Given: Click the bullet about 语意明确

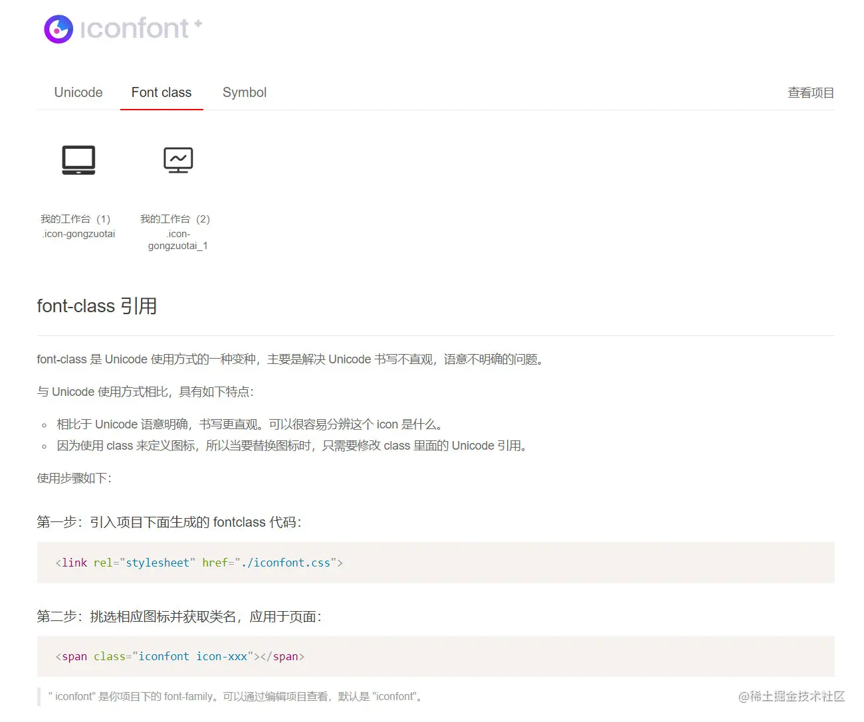Looking at the screenshot, I should coord(249,424).
